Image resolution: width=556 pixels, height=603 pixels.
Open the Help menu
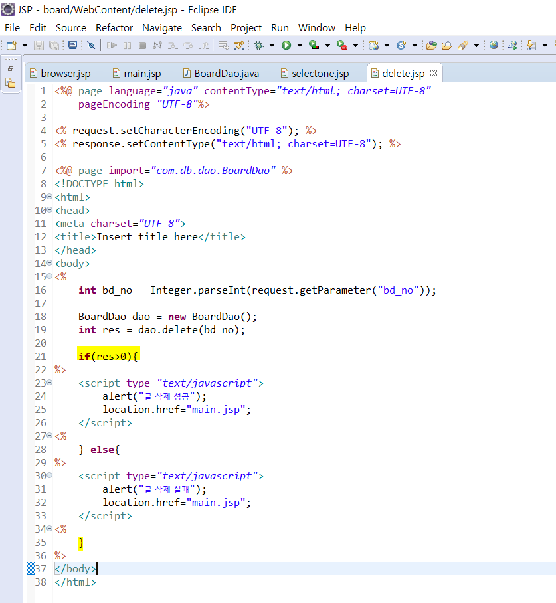tap(355, 28)
